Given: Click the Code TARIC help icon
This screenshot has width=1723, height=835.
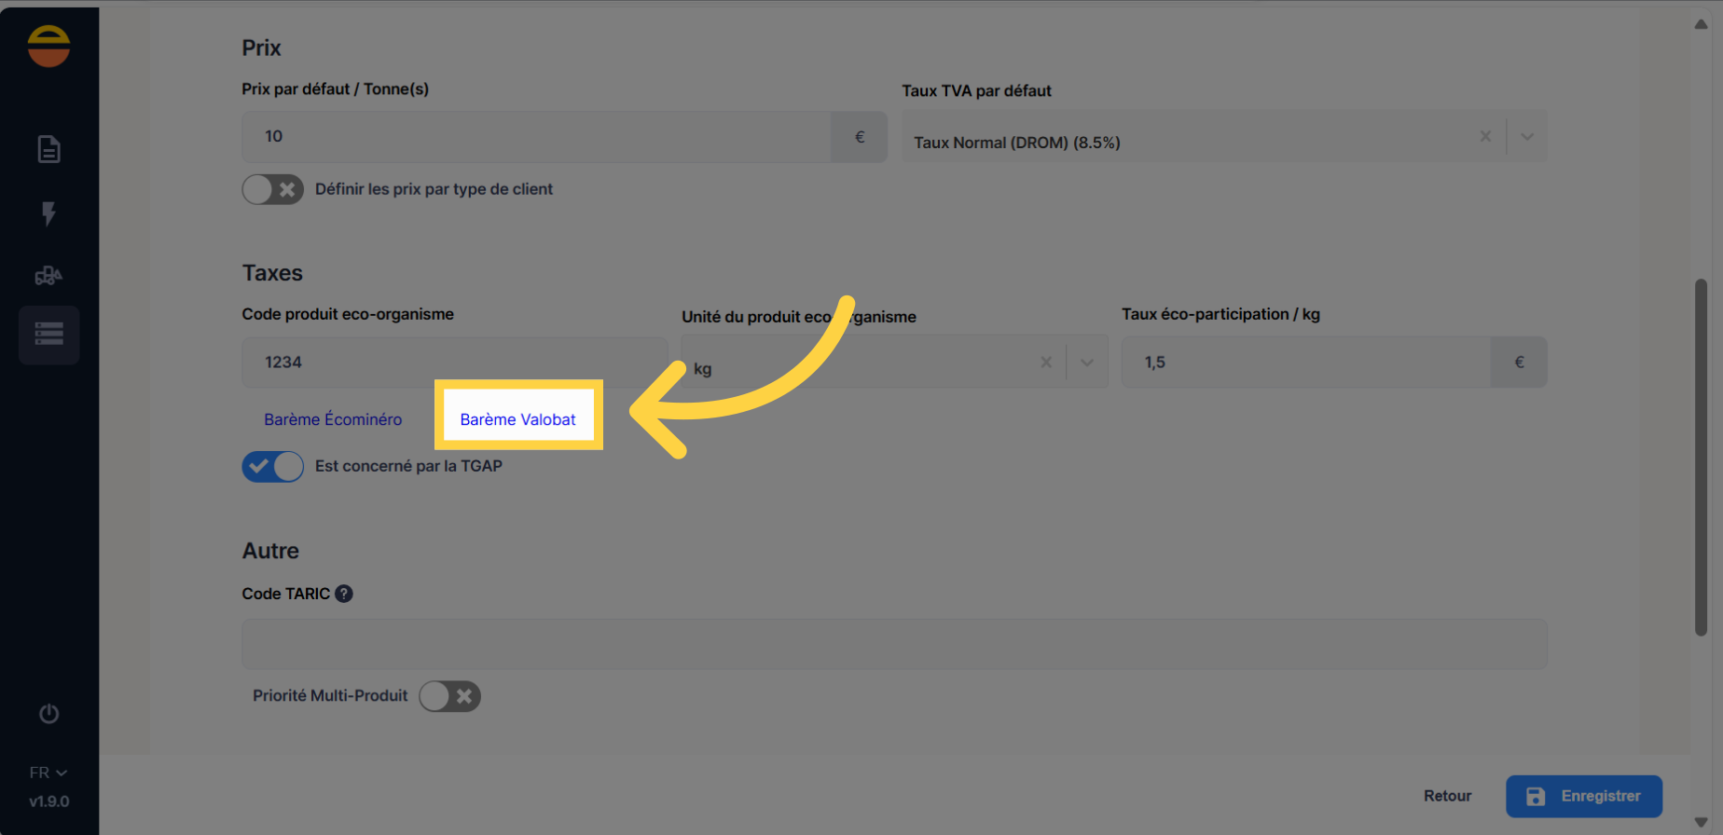Looking at the screenshot, I should pyautogui.click(x=344, y=594).
